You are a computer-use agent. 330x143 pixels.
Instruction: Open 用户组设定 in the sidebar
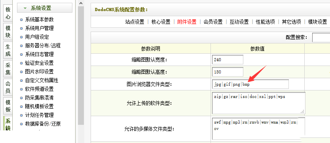pos(37,37)
